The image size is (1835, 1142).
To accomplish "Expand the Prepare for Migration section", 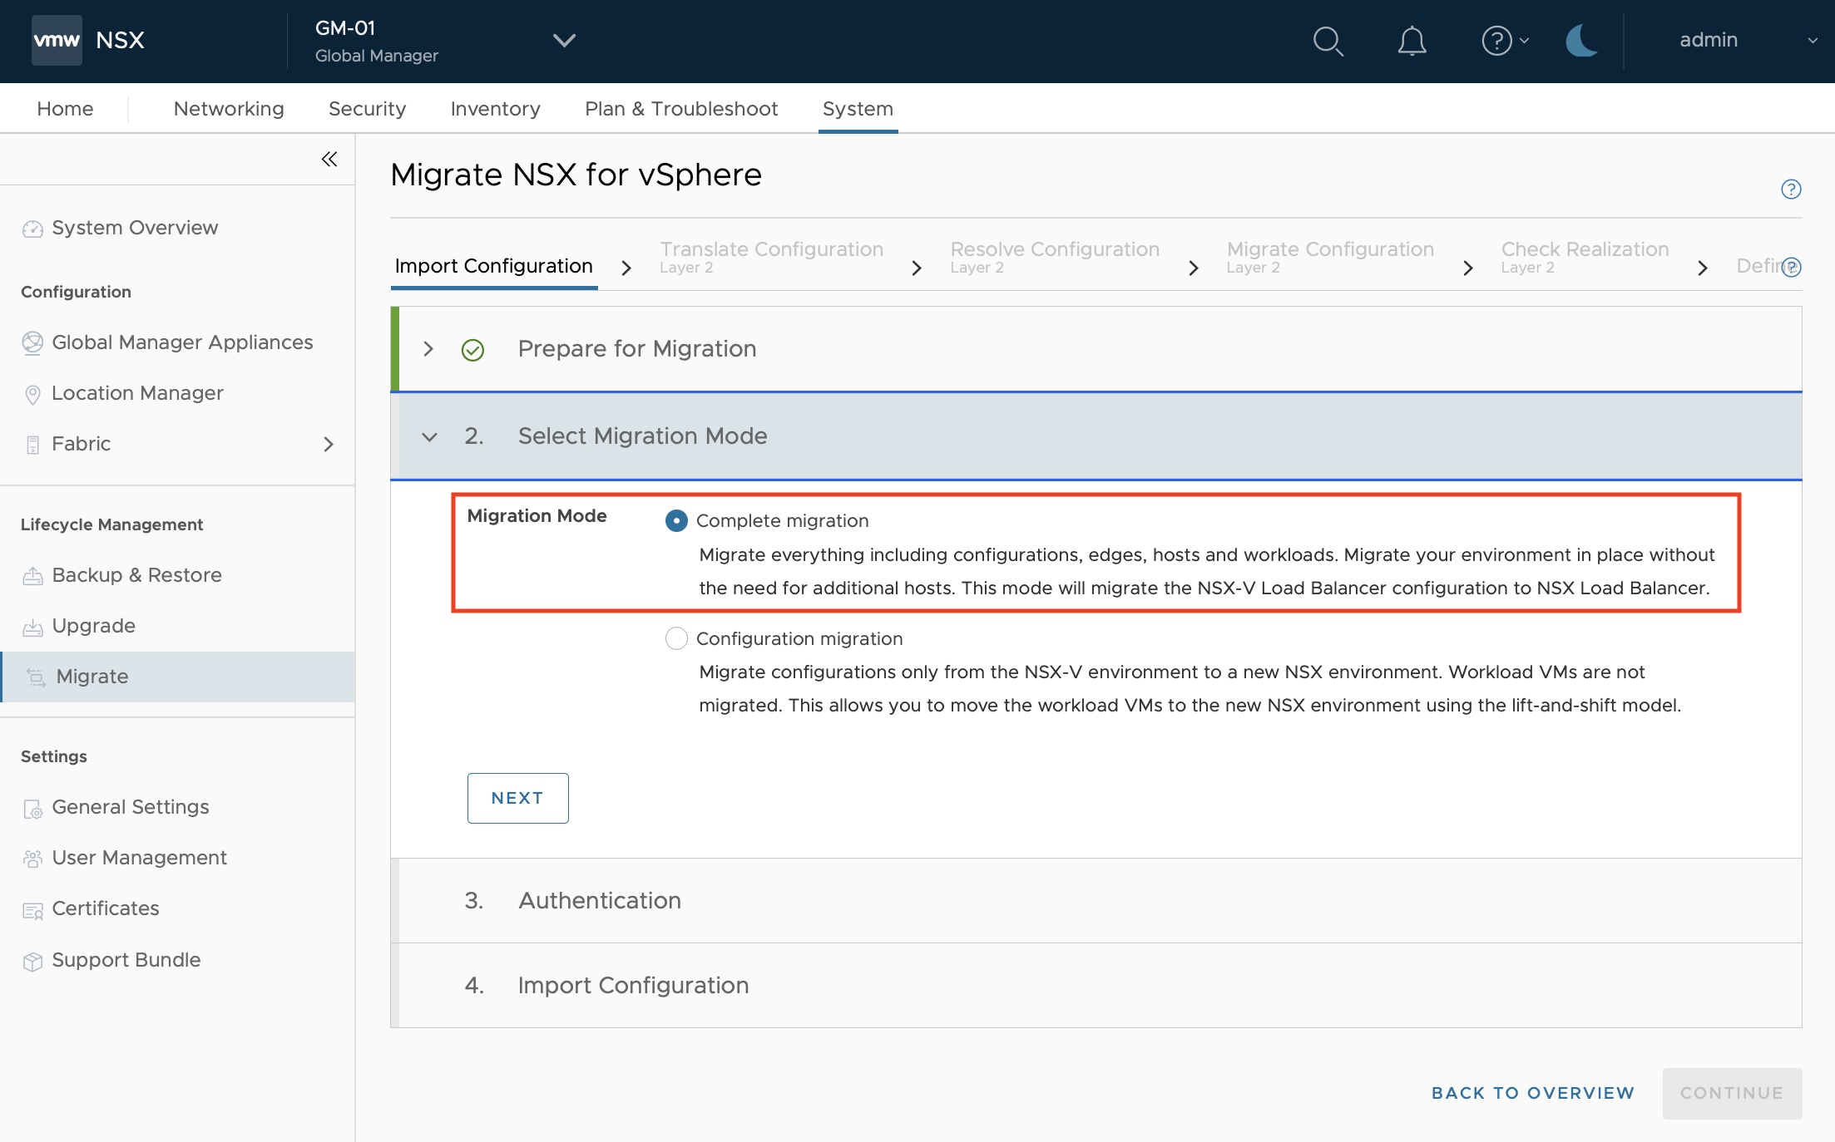I will pyautogui.click(x=428, y=349).
